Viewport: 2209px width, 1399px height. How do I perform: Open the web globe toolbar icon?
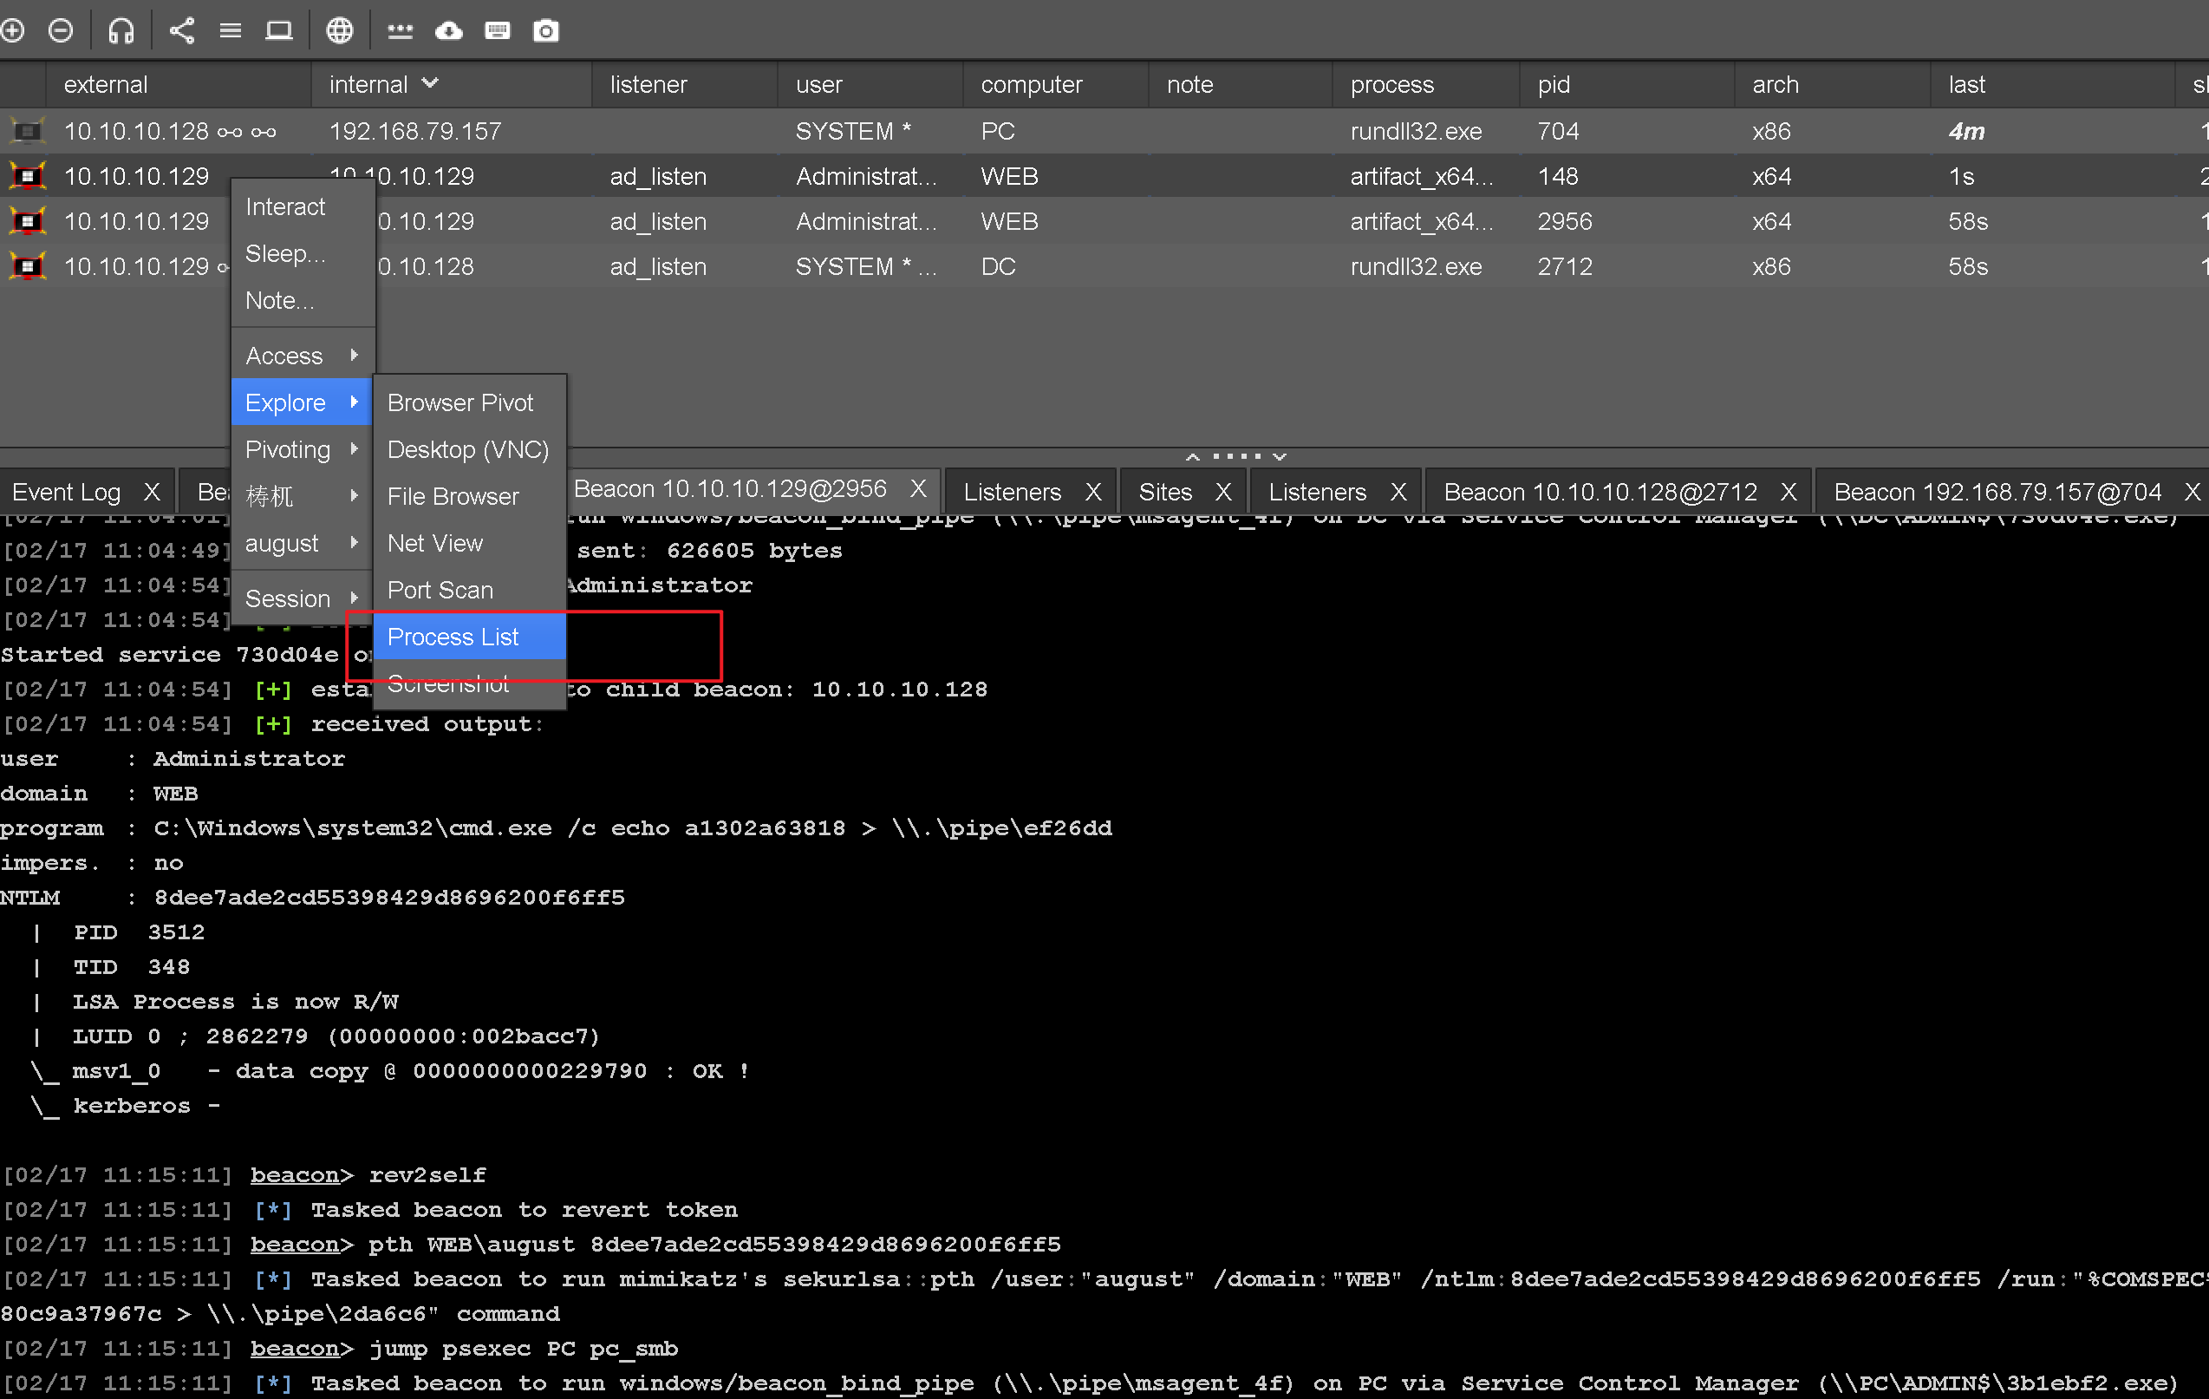click(340, 31)
